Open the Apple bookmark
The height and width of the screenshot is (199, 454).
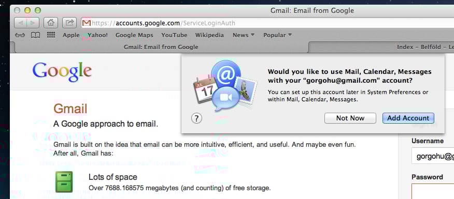point(71,35)
